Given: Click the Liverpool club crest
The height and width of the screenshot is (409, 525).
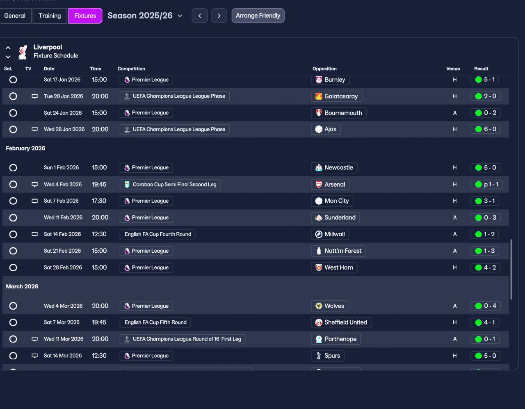Looking at the screenshot, I should coord(23,52).
